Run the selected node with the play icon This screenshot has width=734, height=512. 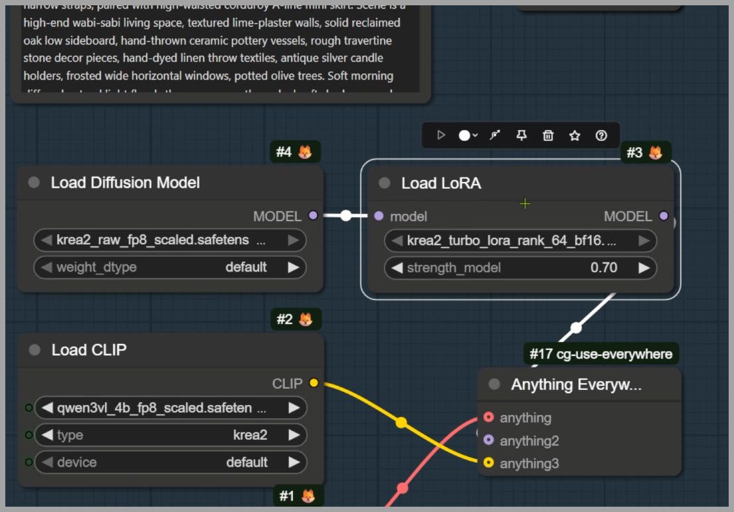[440, 135]
